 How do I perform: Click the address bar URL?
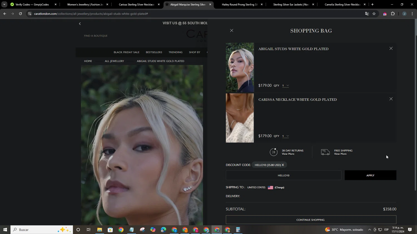pos(91,14)
